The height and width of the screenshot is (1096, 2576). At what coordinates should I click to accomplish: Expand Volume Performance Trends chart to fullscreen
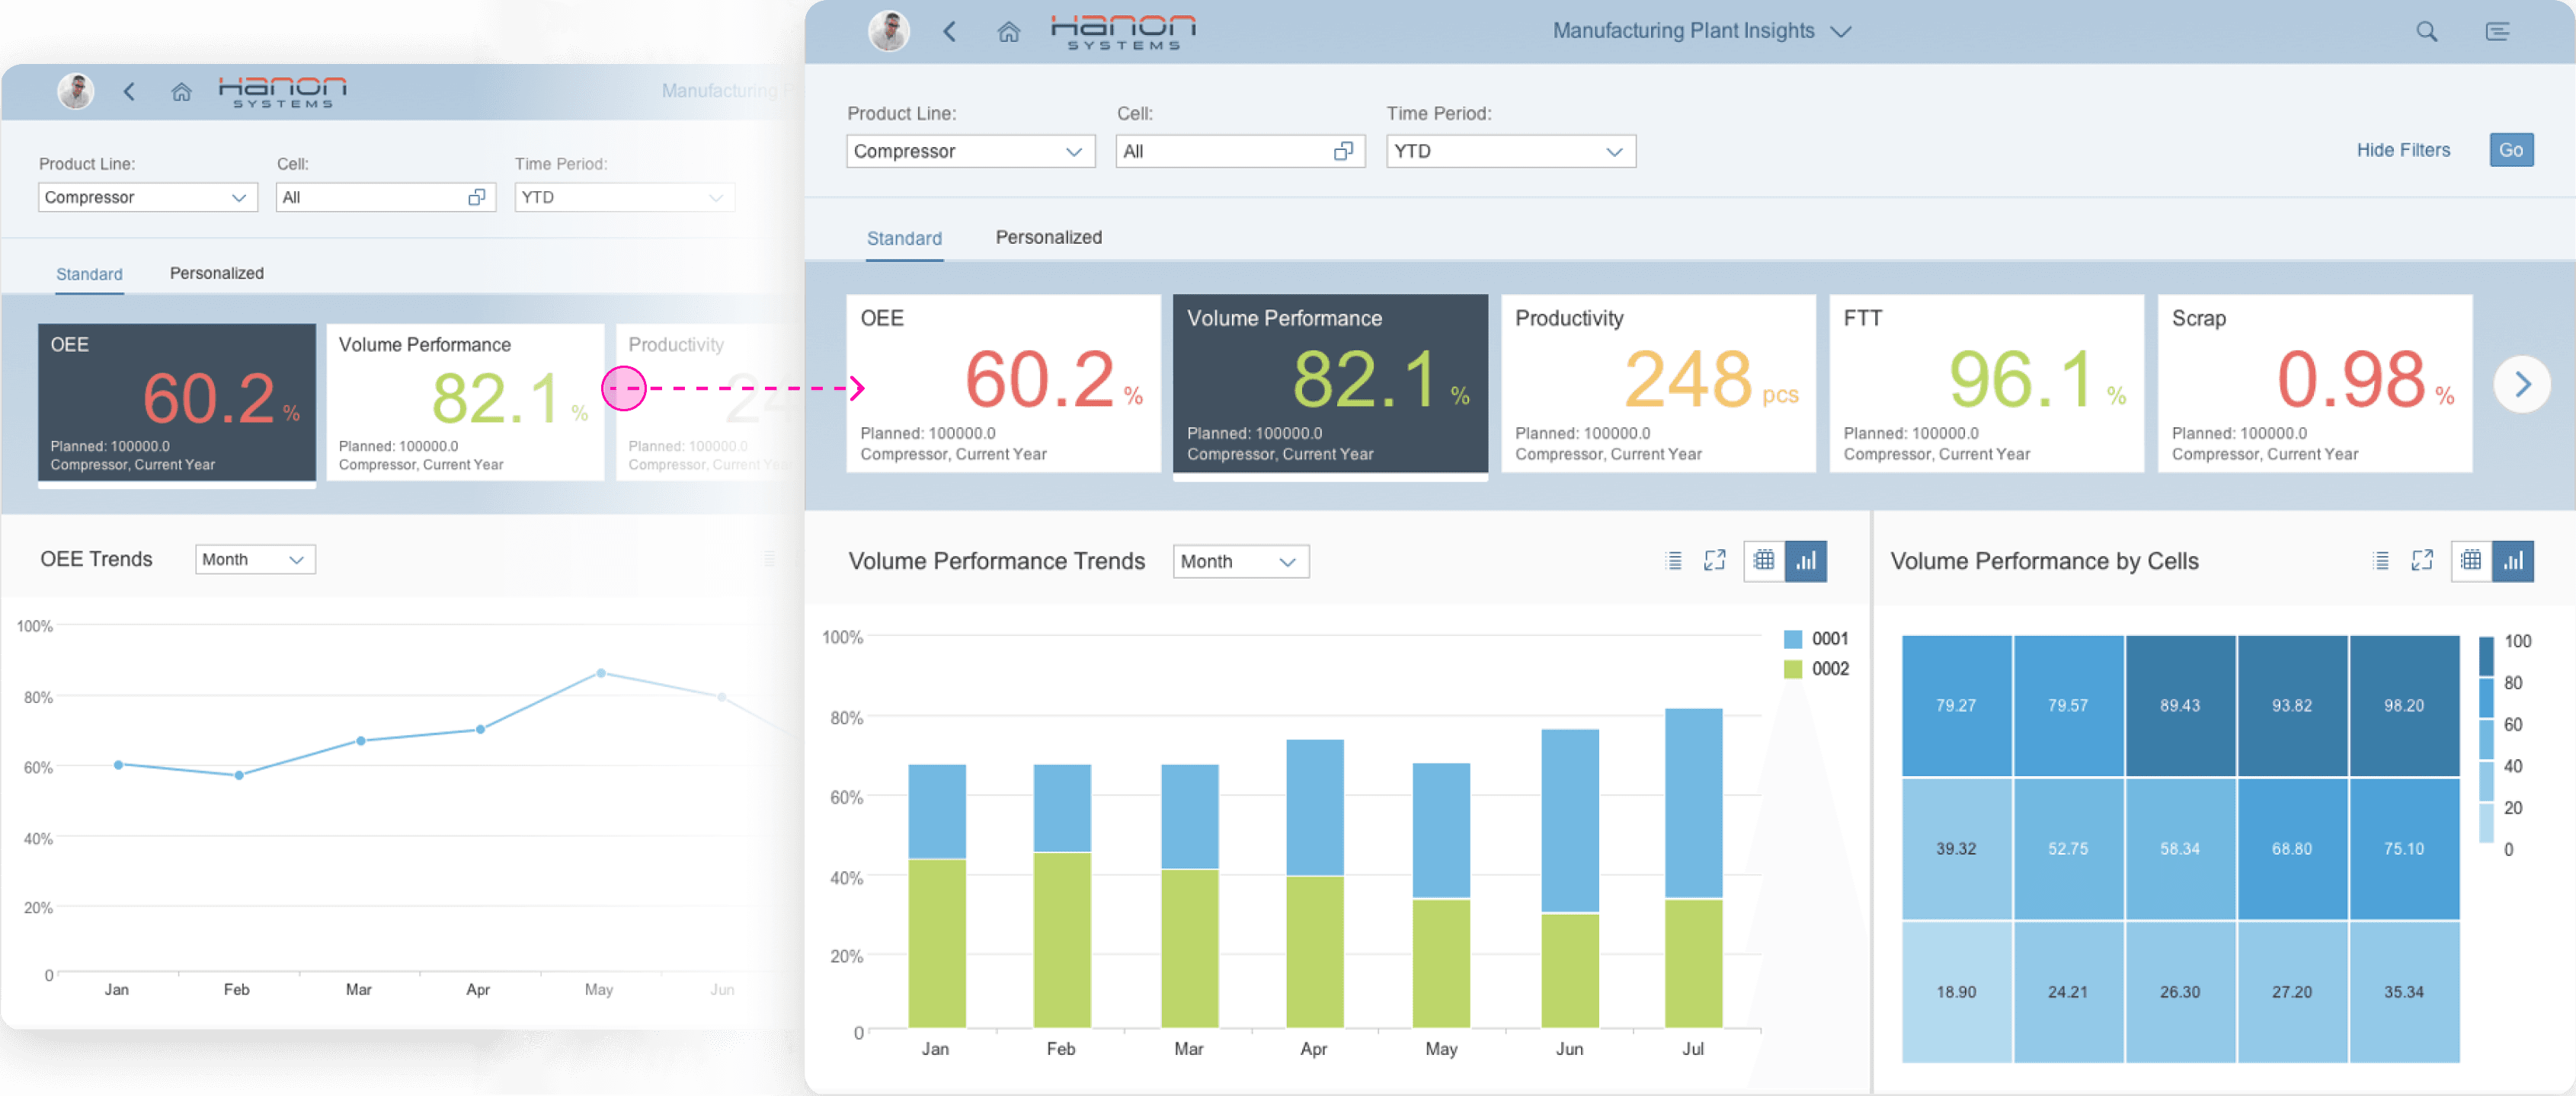[1714, 561]
